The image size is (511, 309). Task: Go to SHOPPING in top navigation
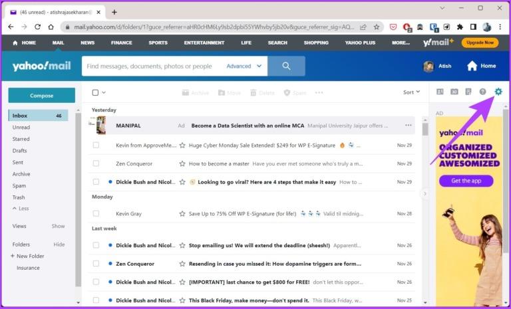316,43
